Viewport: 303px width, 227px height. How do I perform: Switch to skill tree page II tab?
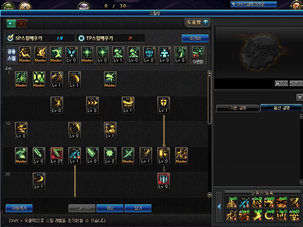click(x=22, y=24)
